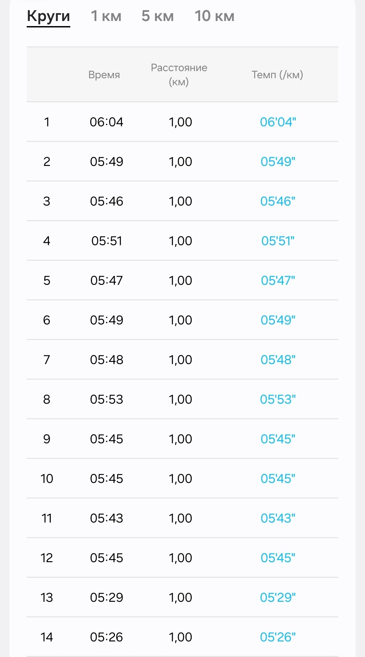
Task: Select lap 2 pace 05'49"
Action: coord(278,162)
